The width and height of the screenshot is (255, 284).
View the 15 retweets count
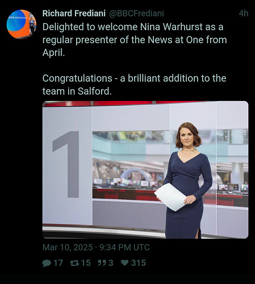pos(86,263)
